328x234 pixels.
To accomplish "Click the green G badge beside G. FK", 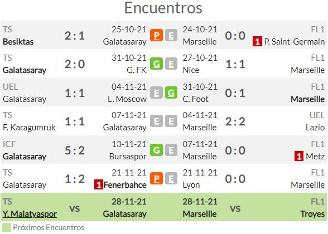I will coord(156,64).
